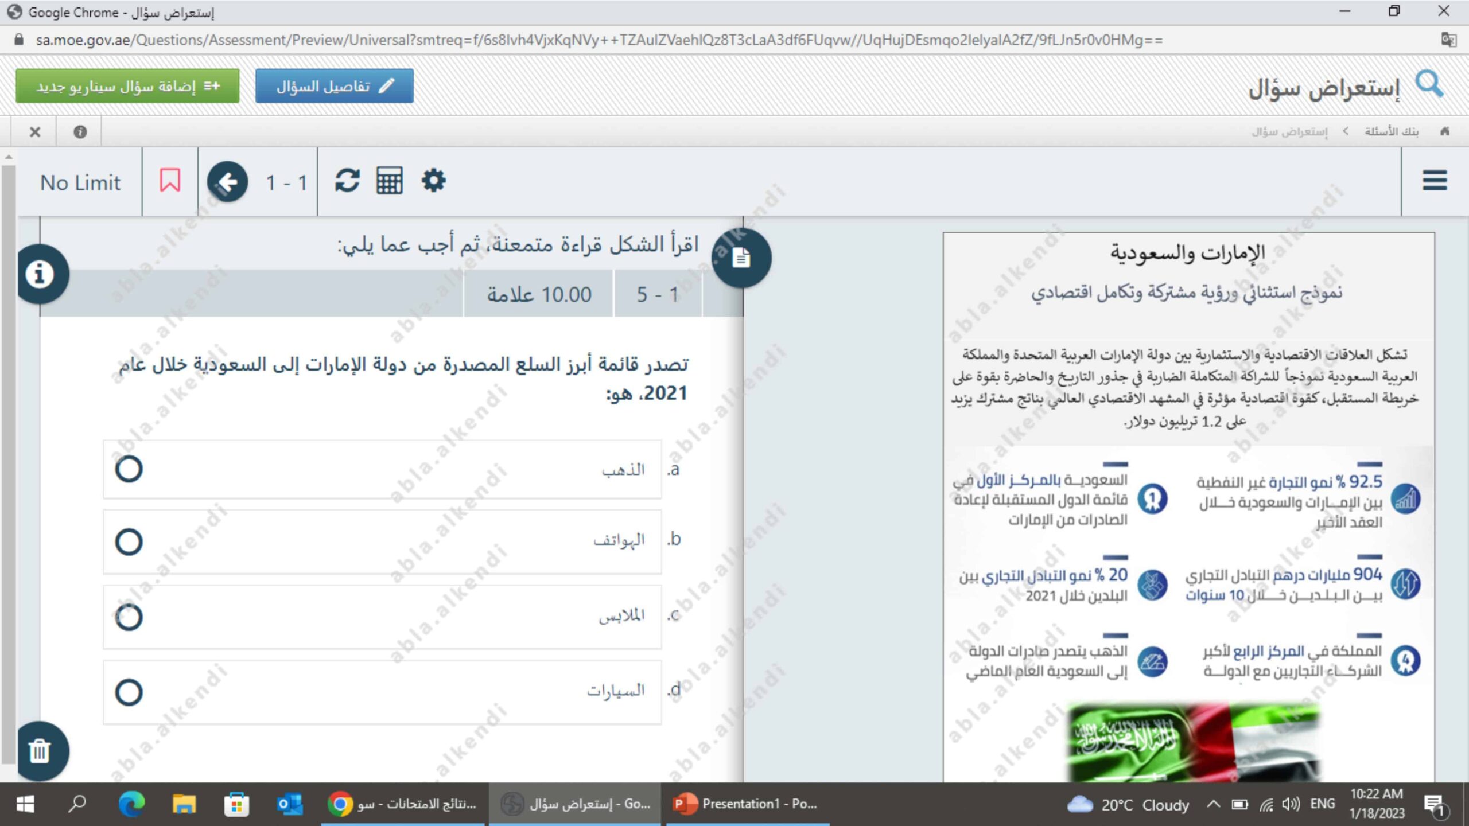Viewport: 1469px width, 826px height.
Task: Open the hamburger menu icon
Action: coord(1435,181)
